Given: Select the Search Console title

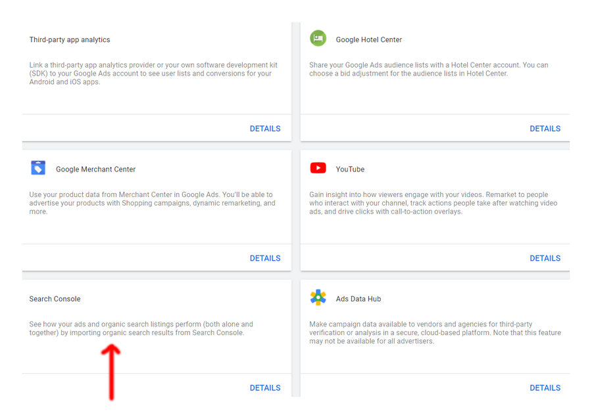Looking at the screenshot, I should (x=55, y=299).
